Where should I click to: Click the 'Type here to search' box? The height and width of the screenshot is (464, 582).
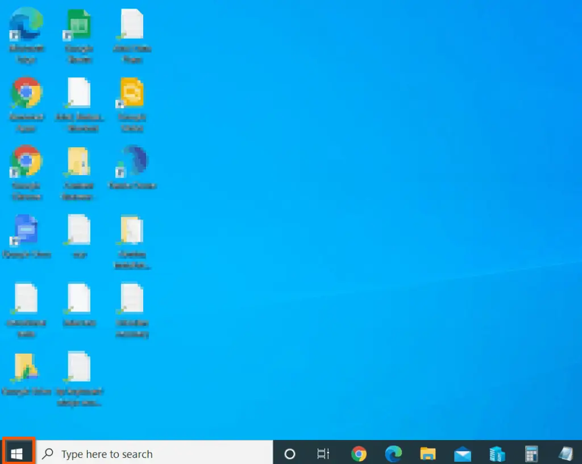point(155,454)
